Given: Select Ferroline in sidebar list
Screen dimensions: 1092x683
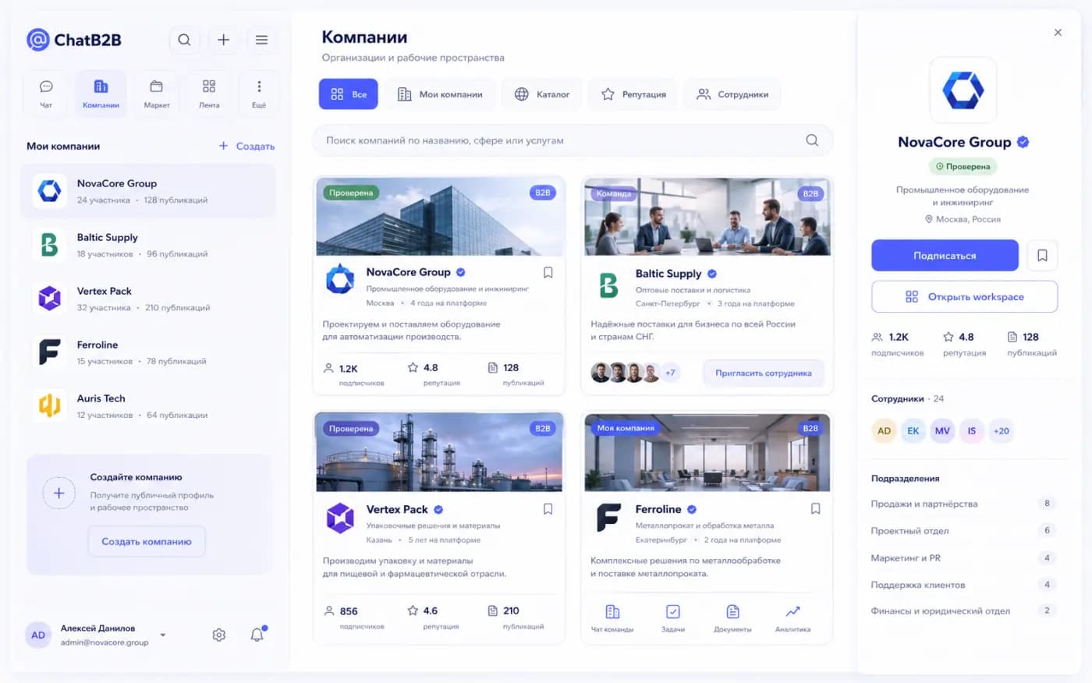Looking at the screenshot, I should pos(148,352).
